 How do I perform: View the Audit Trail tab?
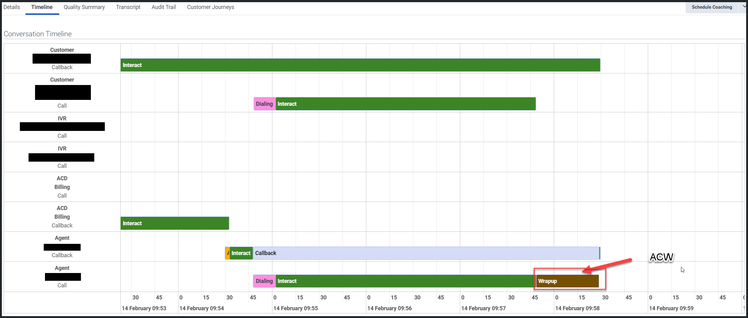[164, 7]
